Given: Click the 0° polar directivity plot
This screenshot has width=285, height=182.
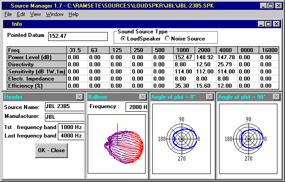Looking at the screenshot, I should coord(181,139).
